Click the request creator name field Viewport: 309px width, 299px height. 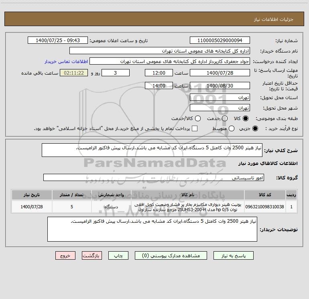pyautogui.click(x=170, y=61)
